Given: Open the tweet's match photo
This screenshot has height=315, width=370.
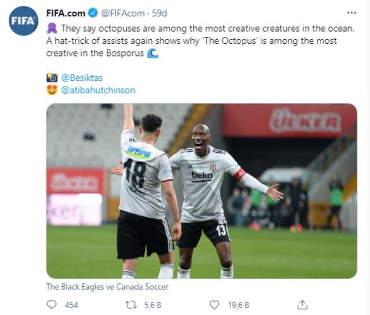Looking at the screenshot, I should pyautogui.click(x=201, y=190).
